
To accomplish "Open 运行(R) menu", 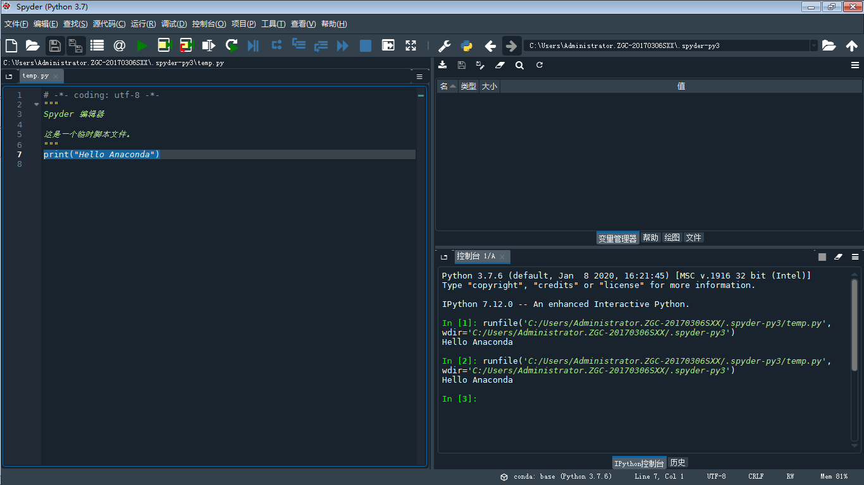I will point(144,24).
